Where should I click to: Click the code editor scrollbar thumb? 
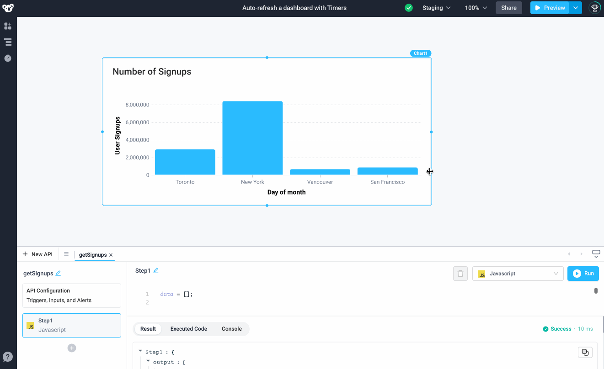pyautogui.click(x=596, y=290)
